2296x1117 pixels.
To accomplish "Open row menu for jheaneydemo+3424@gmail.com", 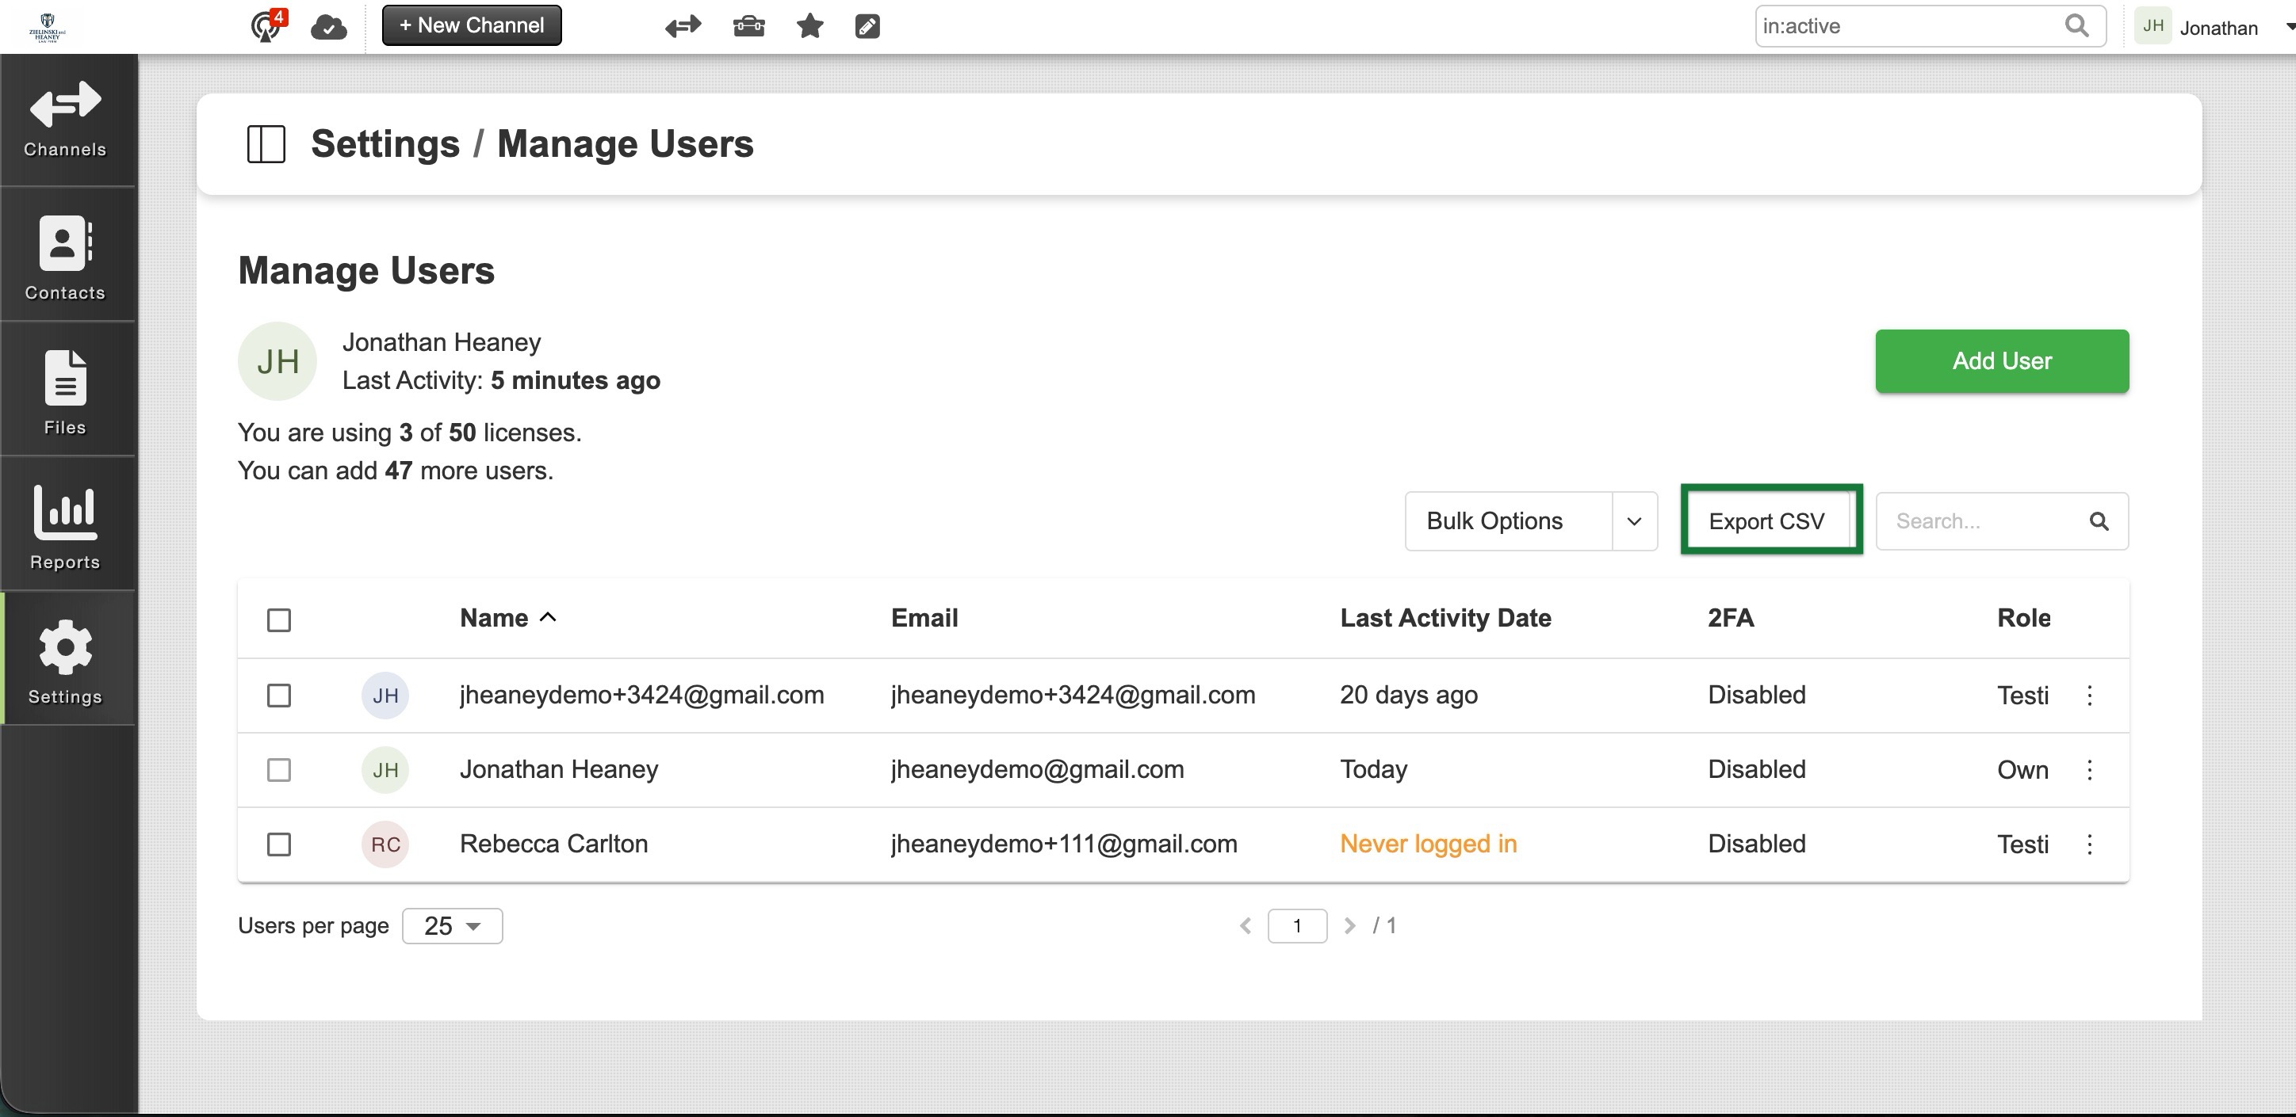I will pos(2089,696).
